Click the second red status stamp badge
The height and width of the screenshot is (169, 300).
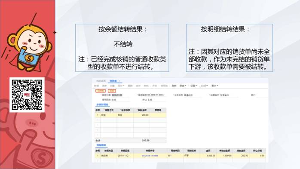(112, 91)
